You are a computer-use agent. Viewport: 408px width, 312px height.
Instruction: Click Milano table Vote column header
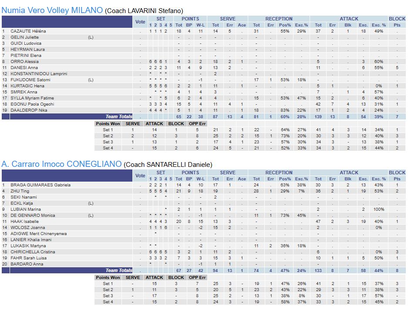pos(140,22)
